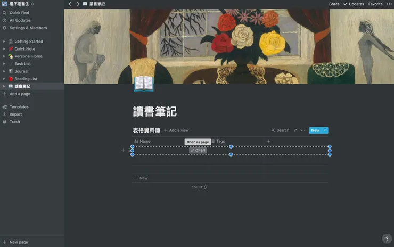
Task: Click Updates in the top bar
Action: pyautogui.click(x=354, y=4)
